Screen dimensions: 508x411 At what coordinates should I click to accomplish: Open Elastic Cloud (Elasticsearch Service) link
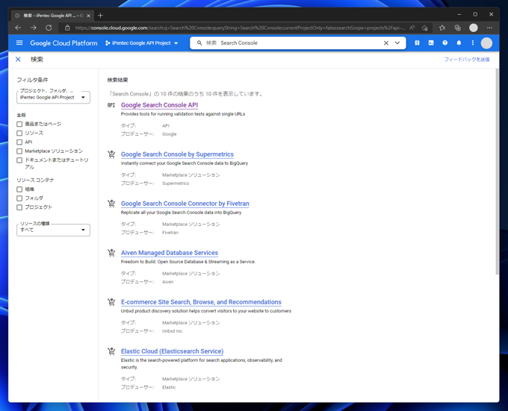coord(173,351)
